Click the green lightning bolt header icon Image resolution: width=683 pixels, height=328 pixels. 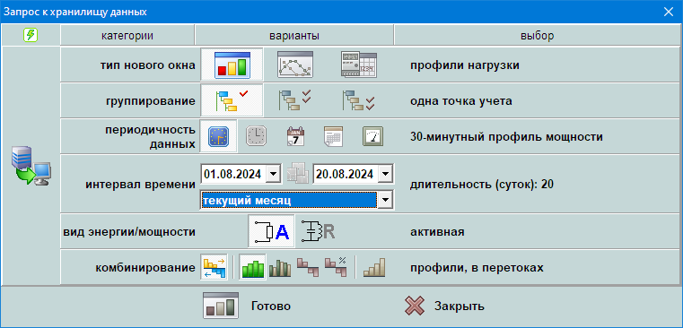(31, 35)
